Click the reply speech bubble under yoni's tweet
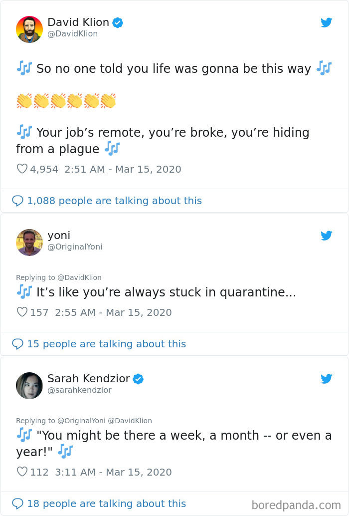The width and height of the screenshot is (349, 516). click(x=18, y=344)
